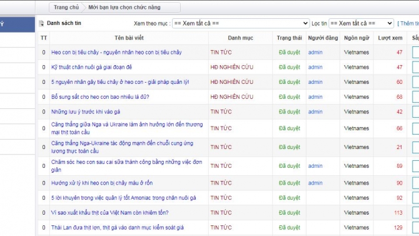419x236 pixels.
Task: Click Đã duyệt status of Vì sao xuất khẩu thịt row
Action: [290, 213]
